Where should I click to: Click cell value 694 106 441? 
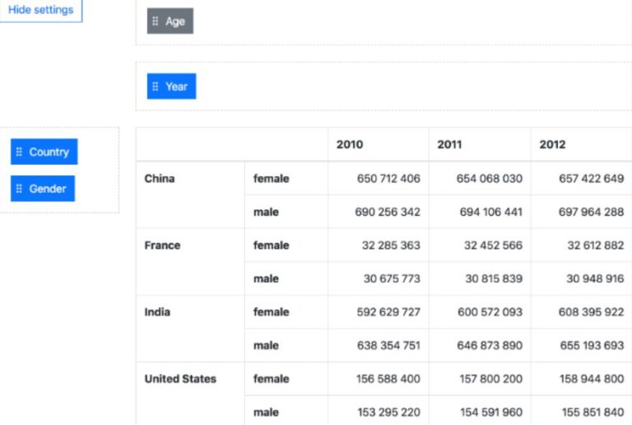[x=491, y=212]
